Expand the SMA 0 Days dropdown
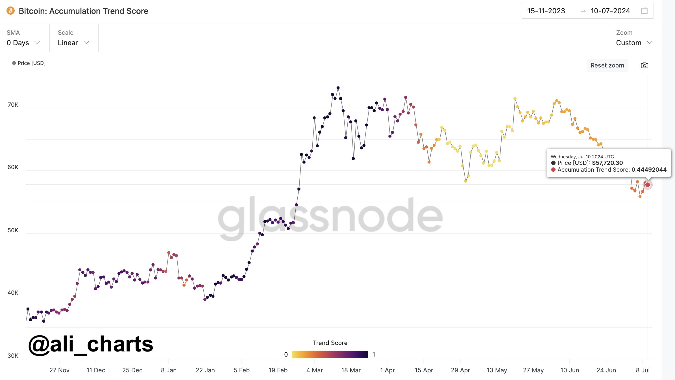Screen dimensions: 675x380 [x=23, y=43]
